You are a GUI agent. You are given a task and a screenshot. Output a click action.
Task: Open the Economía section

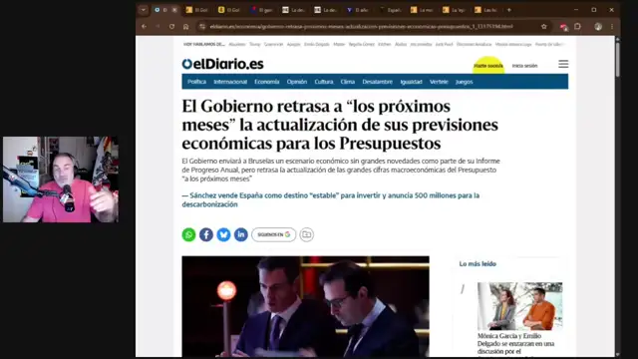[x=267, y=82]
